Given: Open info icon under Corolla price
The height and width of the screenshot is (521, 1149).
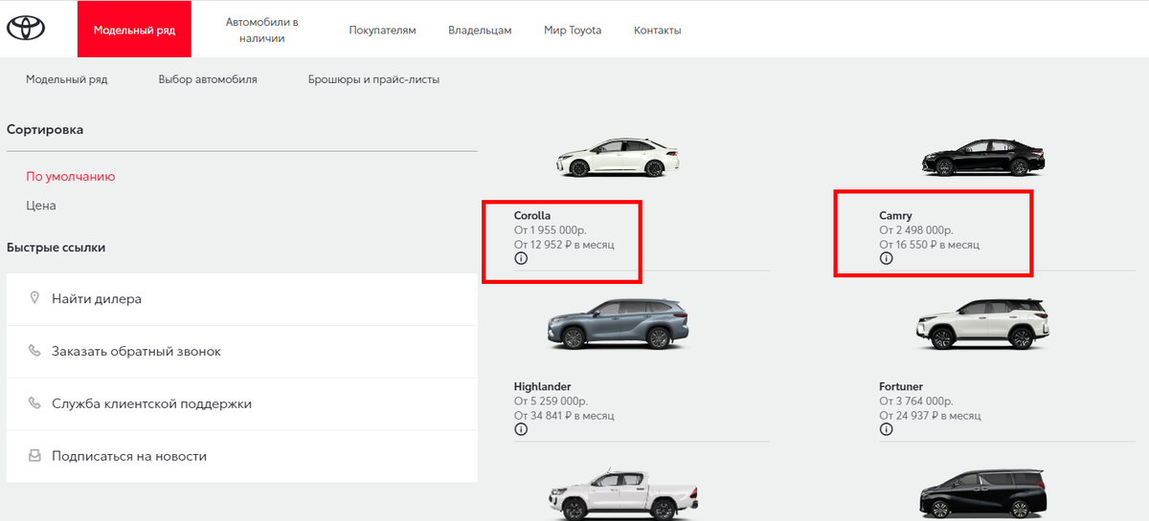Looking at the screenshot, I should pyautogui.click(x=521, y=258).
